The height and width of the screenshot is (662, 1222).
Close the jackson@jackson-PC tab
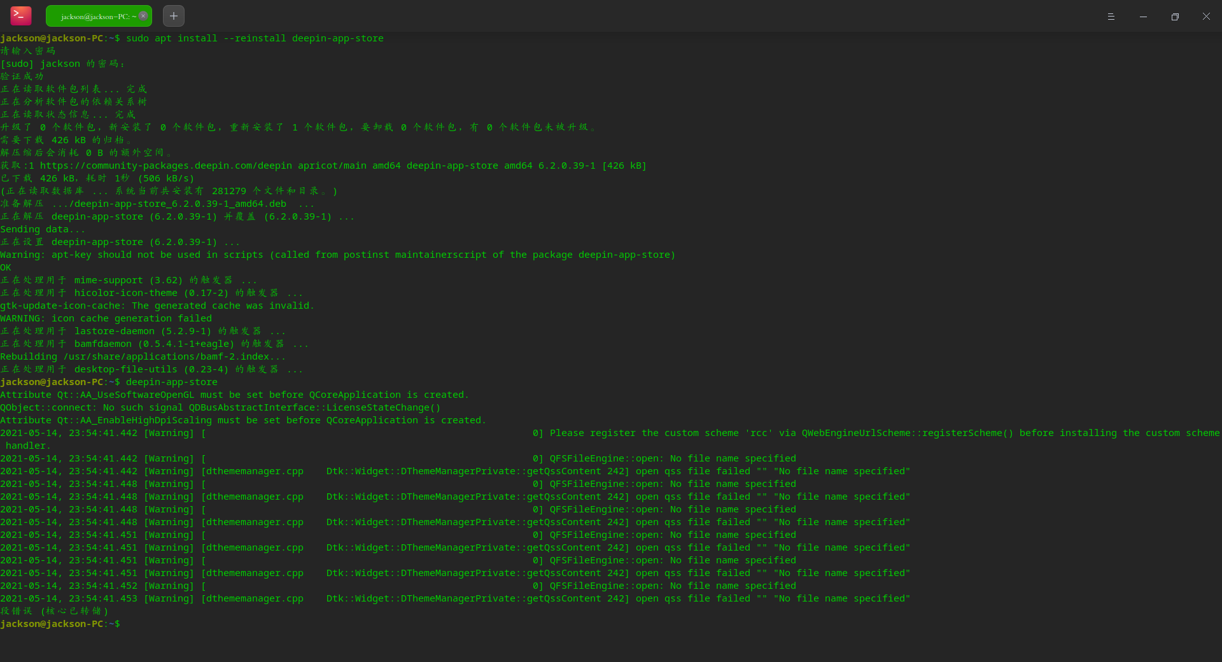coord(143,16)
